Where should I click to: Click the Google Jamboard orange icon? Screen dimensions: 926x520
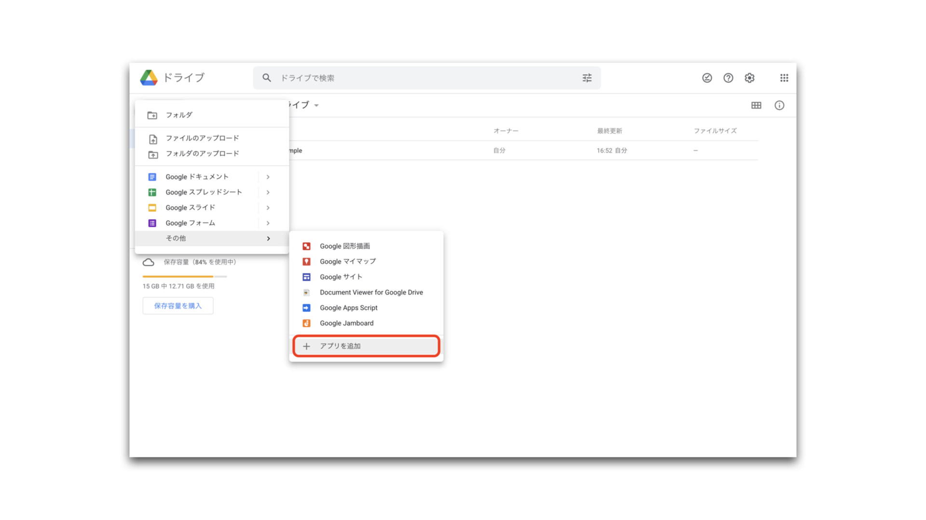[306, 324]
